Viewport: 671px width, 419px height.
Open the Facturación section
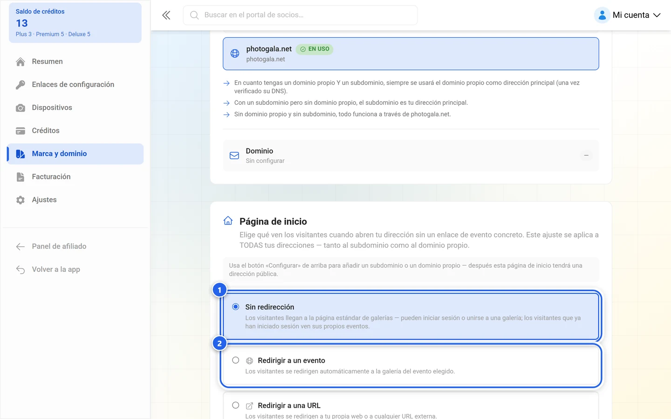pyautogui.click(x=75, y=177)
